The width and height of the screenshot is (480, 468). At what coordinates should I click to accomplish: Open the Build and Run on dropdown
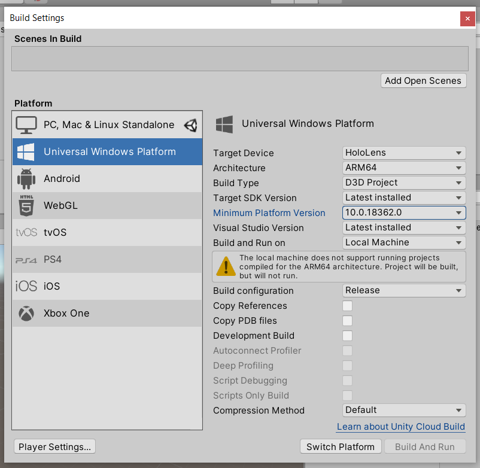pyautogui.click(x=404, y=243)
